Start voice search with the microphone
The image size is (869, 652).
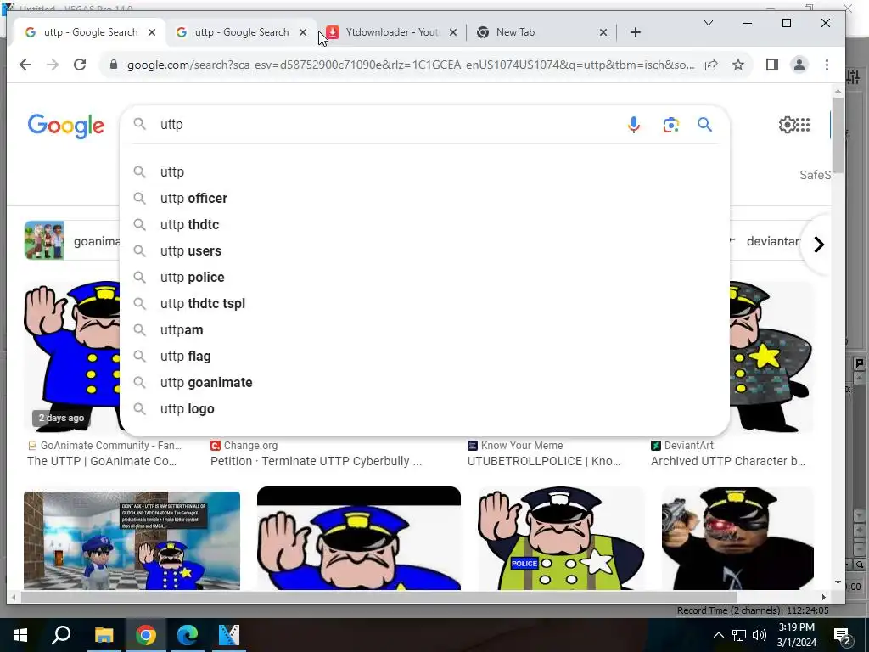(x=633, y=125)
